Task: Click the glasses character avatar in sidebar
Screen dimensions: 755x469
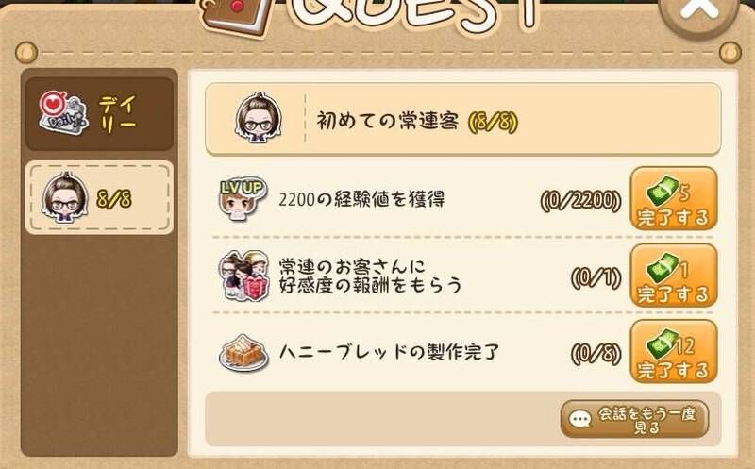Action: (x=65, y=197)
